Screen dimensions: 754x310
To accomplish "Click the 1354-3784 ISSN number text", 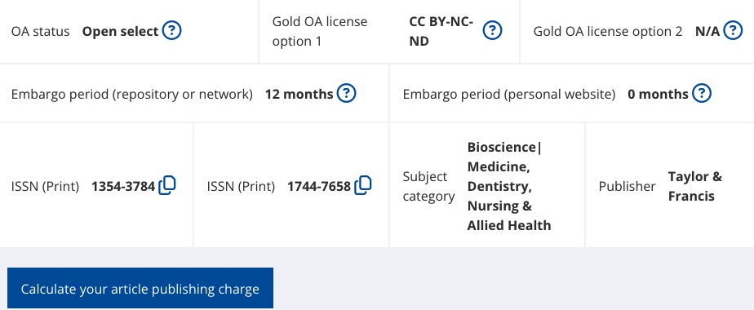I will click(x=123, y=187).
